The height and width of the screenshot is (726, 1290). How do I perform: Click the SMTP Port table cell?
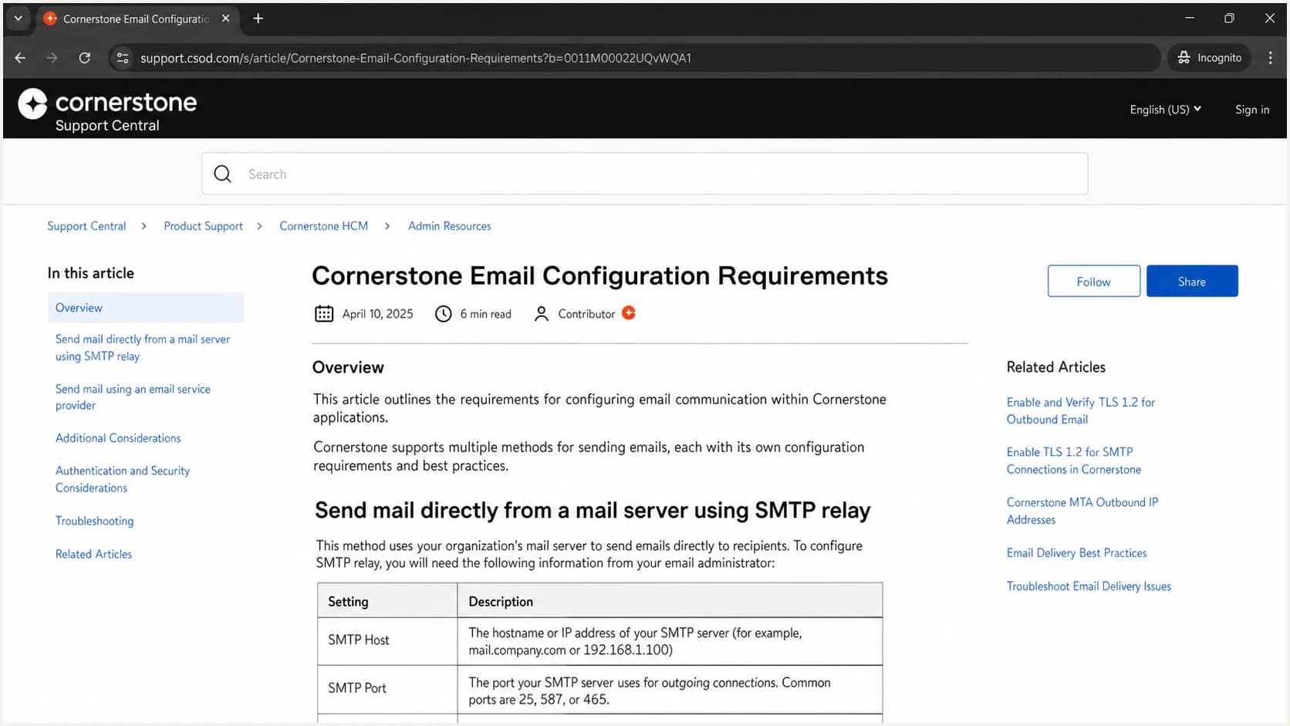point(387,688)
